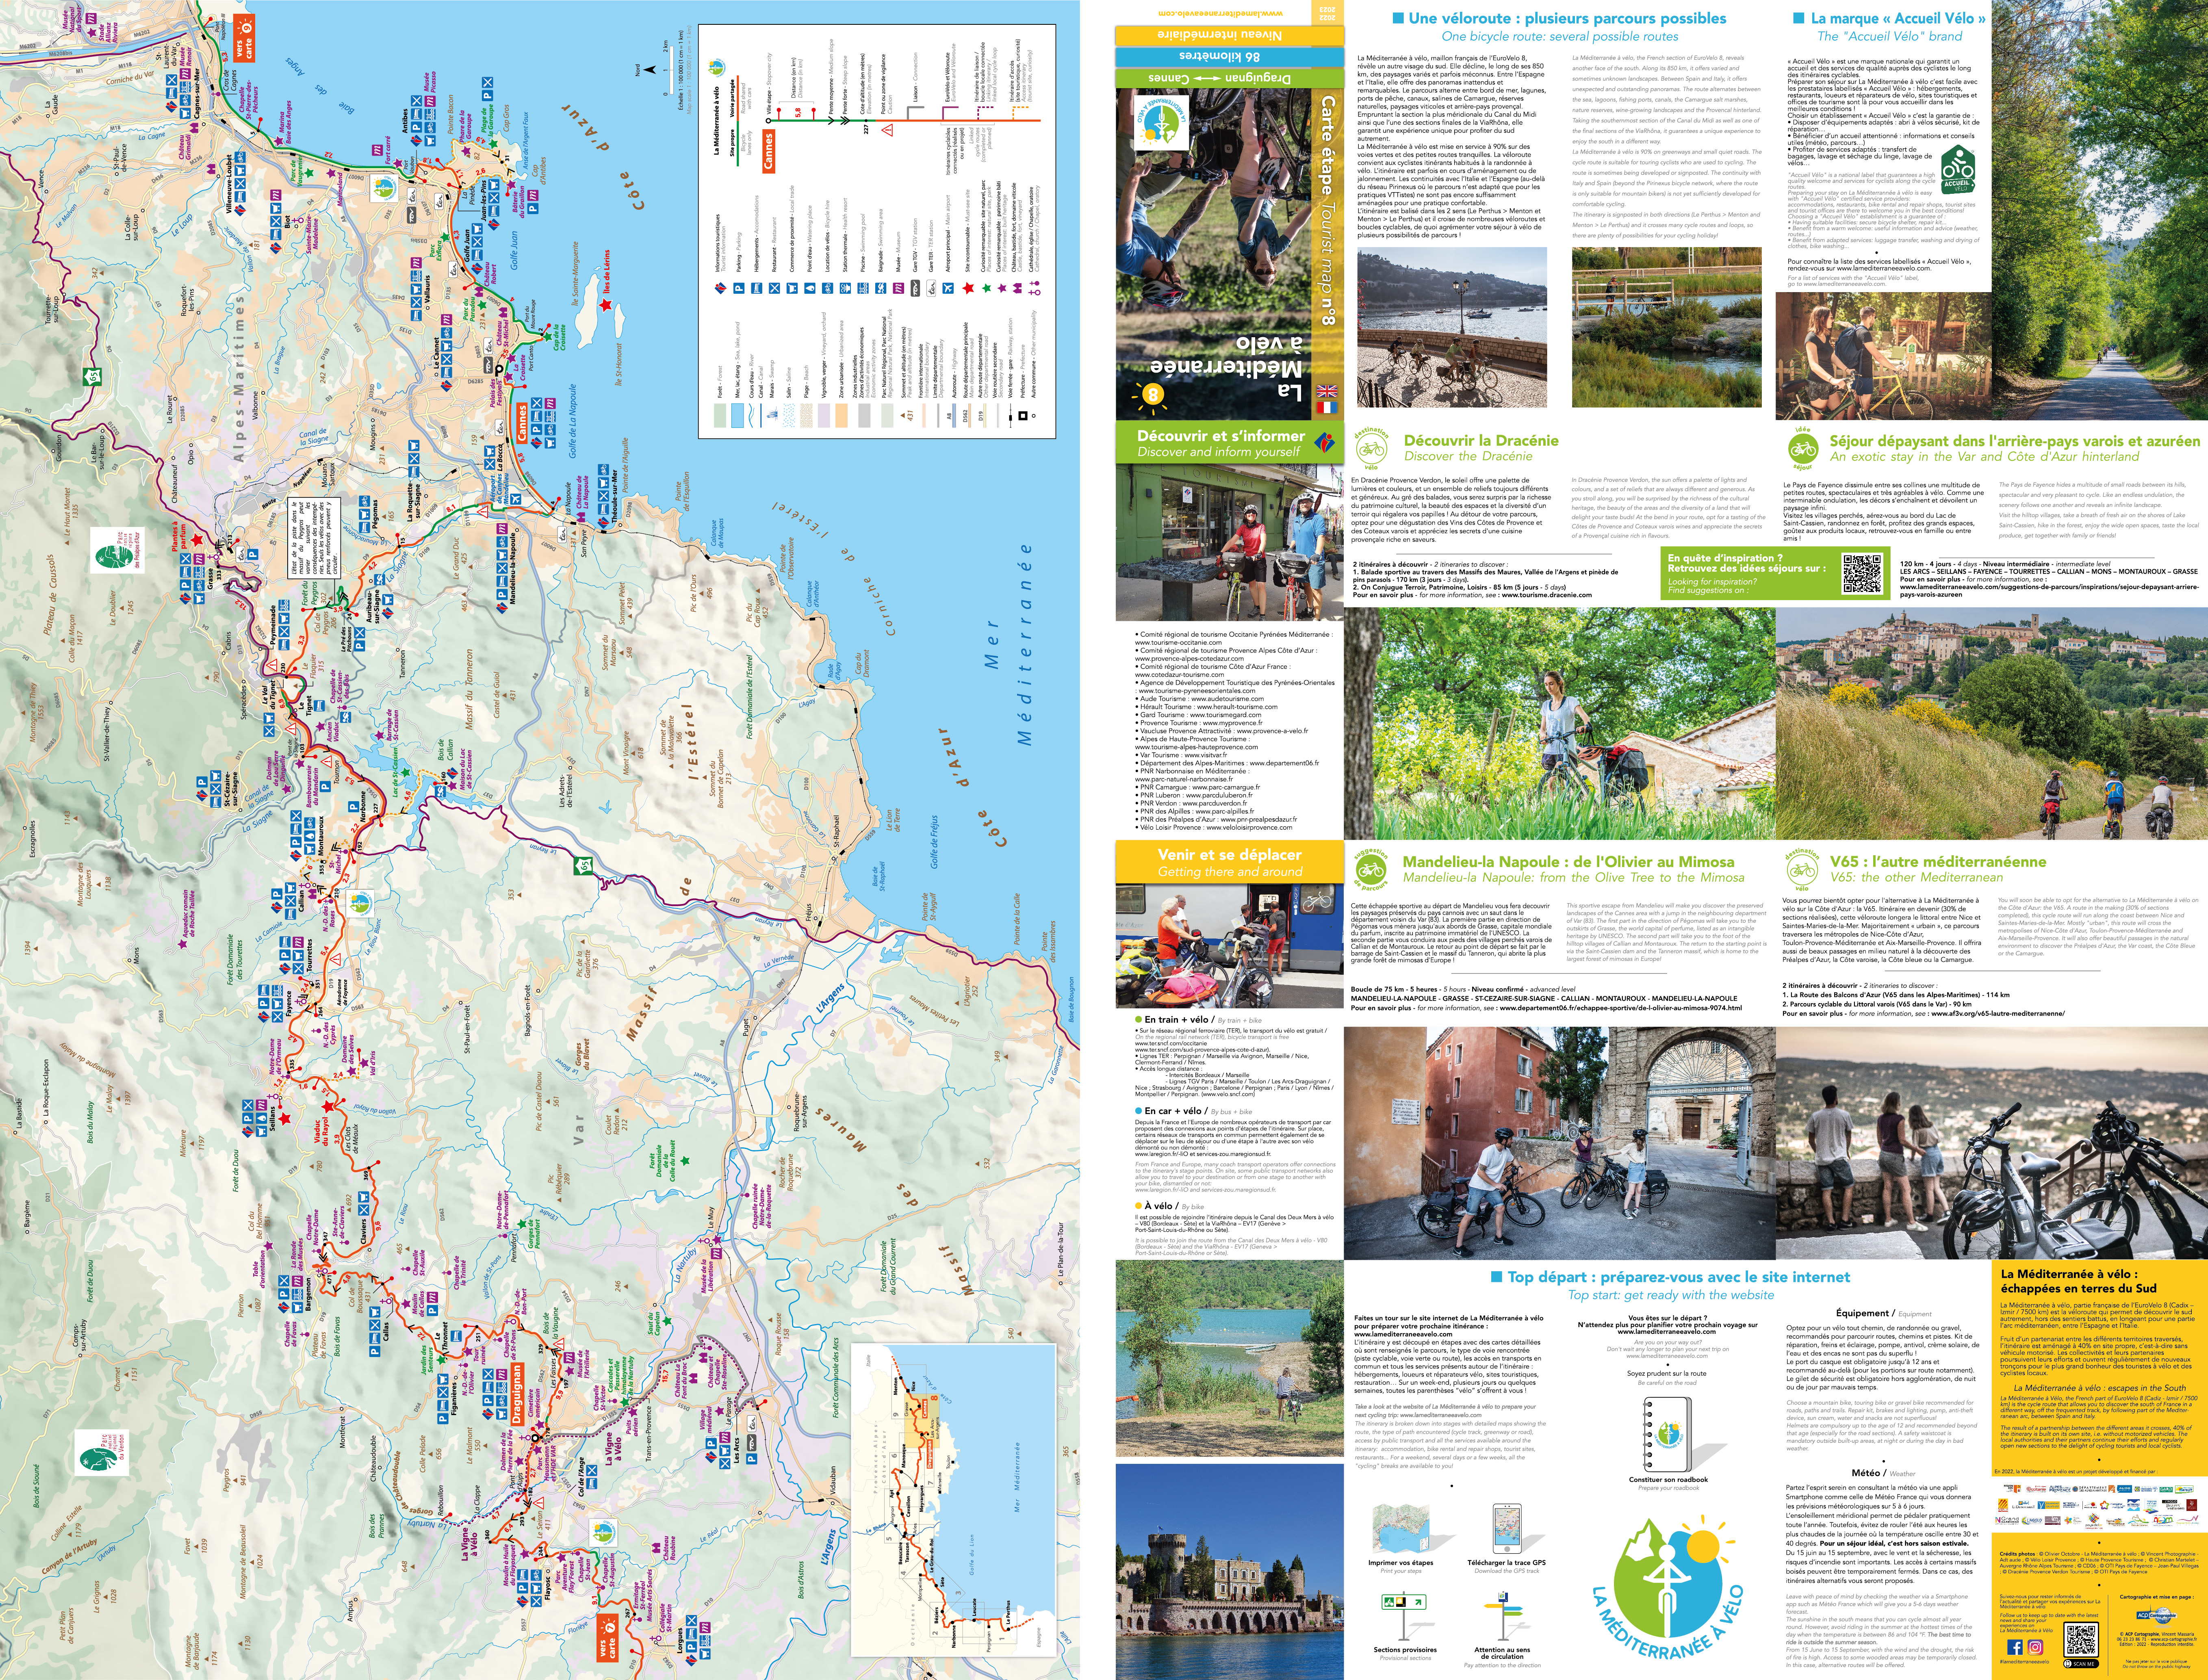Click the folded map 'Imprimer vos étapes' icon

(x=1401, y=1528)
